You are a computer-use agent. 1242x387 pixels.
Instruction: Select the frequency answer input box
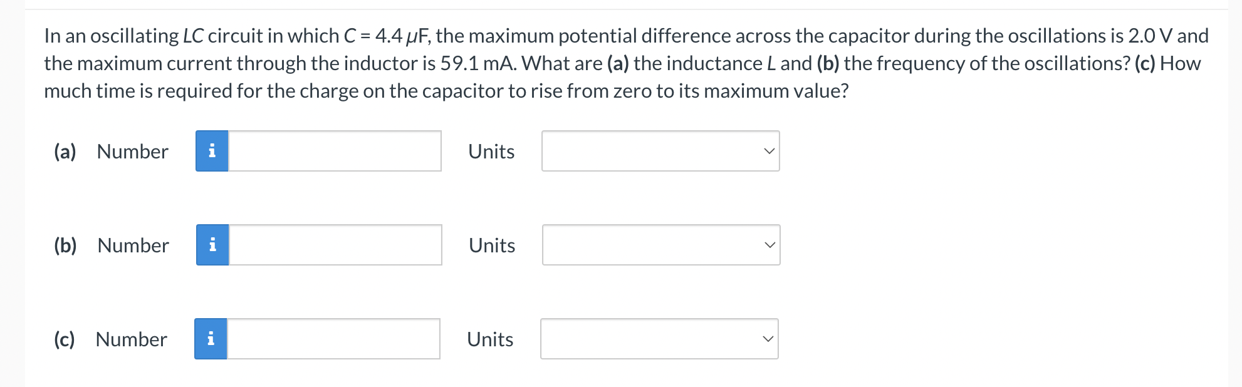click(335, 245)
